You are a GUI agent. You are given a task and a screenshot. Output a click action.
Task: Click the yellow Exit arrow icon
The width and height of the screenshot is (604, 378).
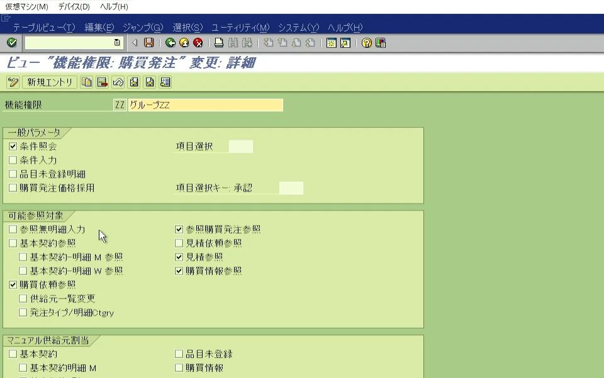tap(184, 42)
